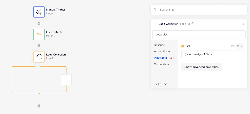The image size is (250, 114).
Task: Select the Manual Trigger step icon
Action: coord(39,12)
